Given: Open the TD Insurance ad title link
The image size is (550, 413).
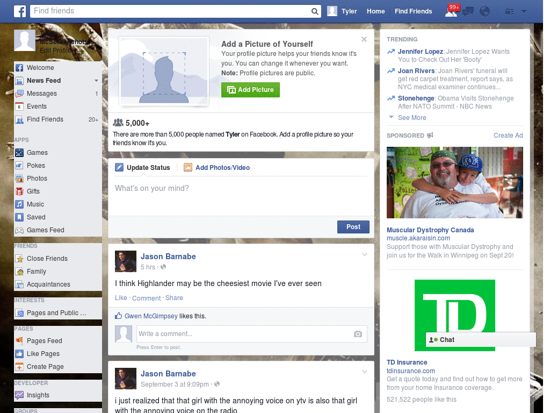Looking at the screenshot, I should 407,362.
